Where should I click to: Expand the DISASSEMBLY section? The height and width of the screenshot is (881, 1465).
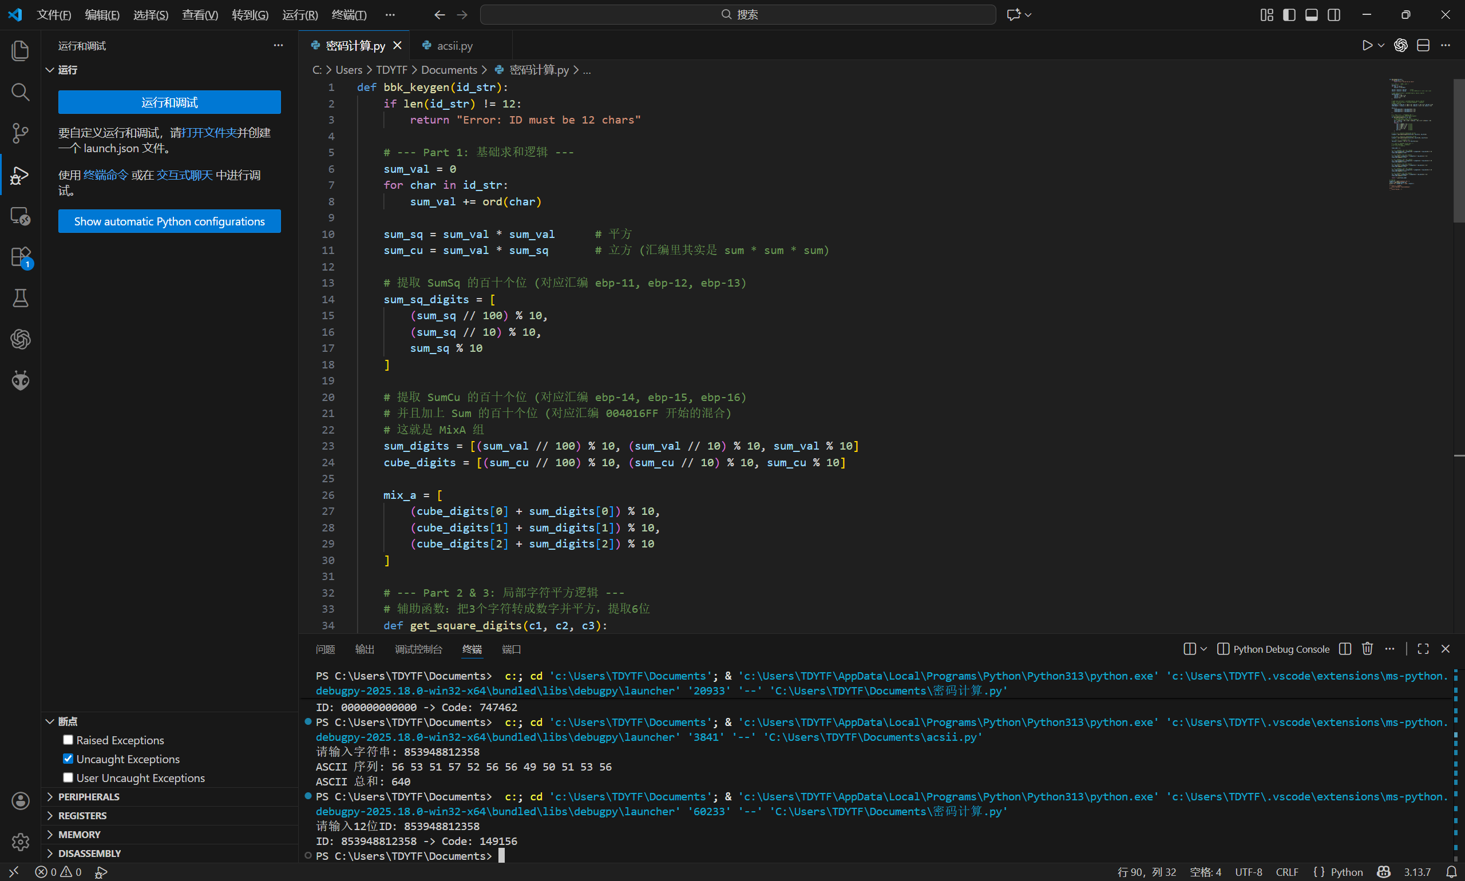(89, 853)
